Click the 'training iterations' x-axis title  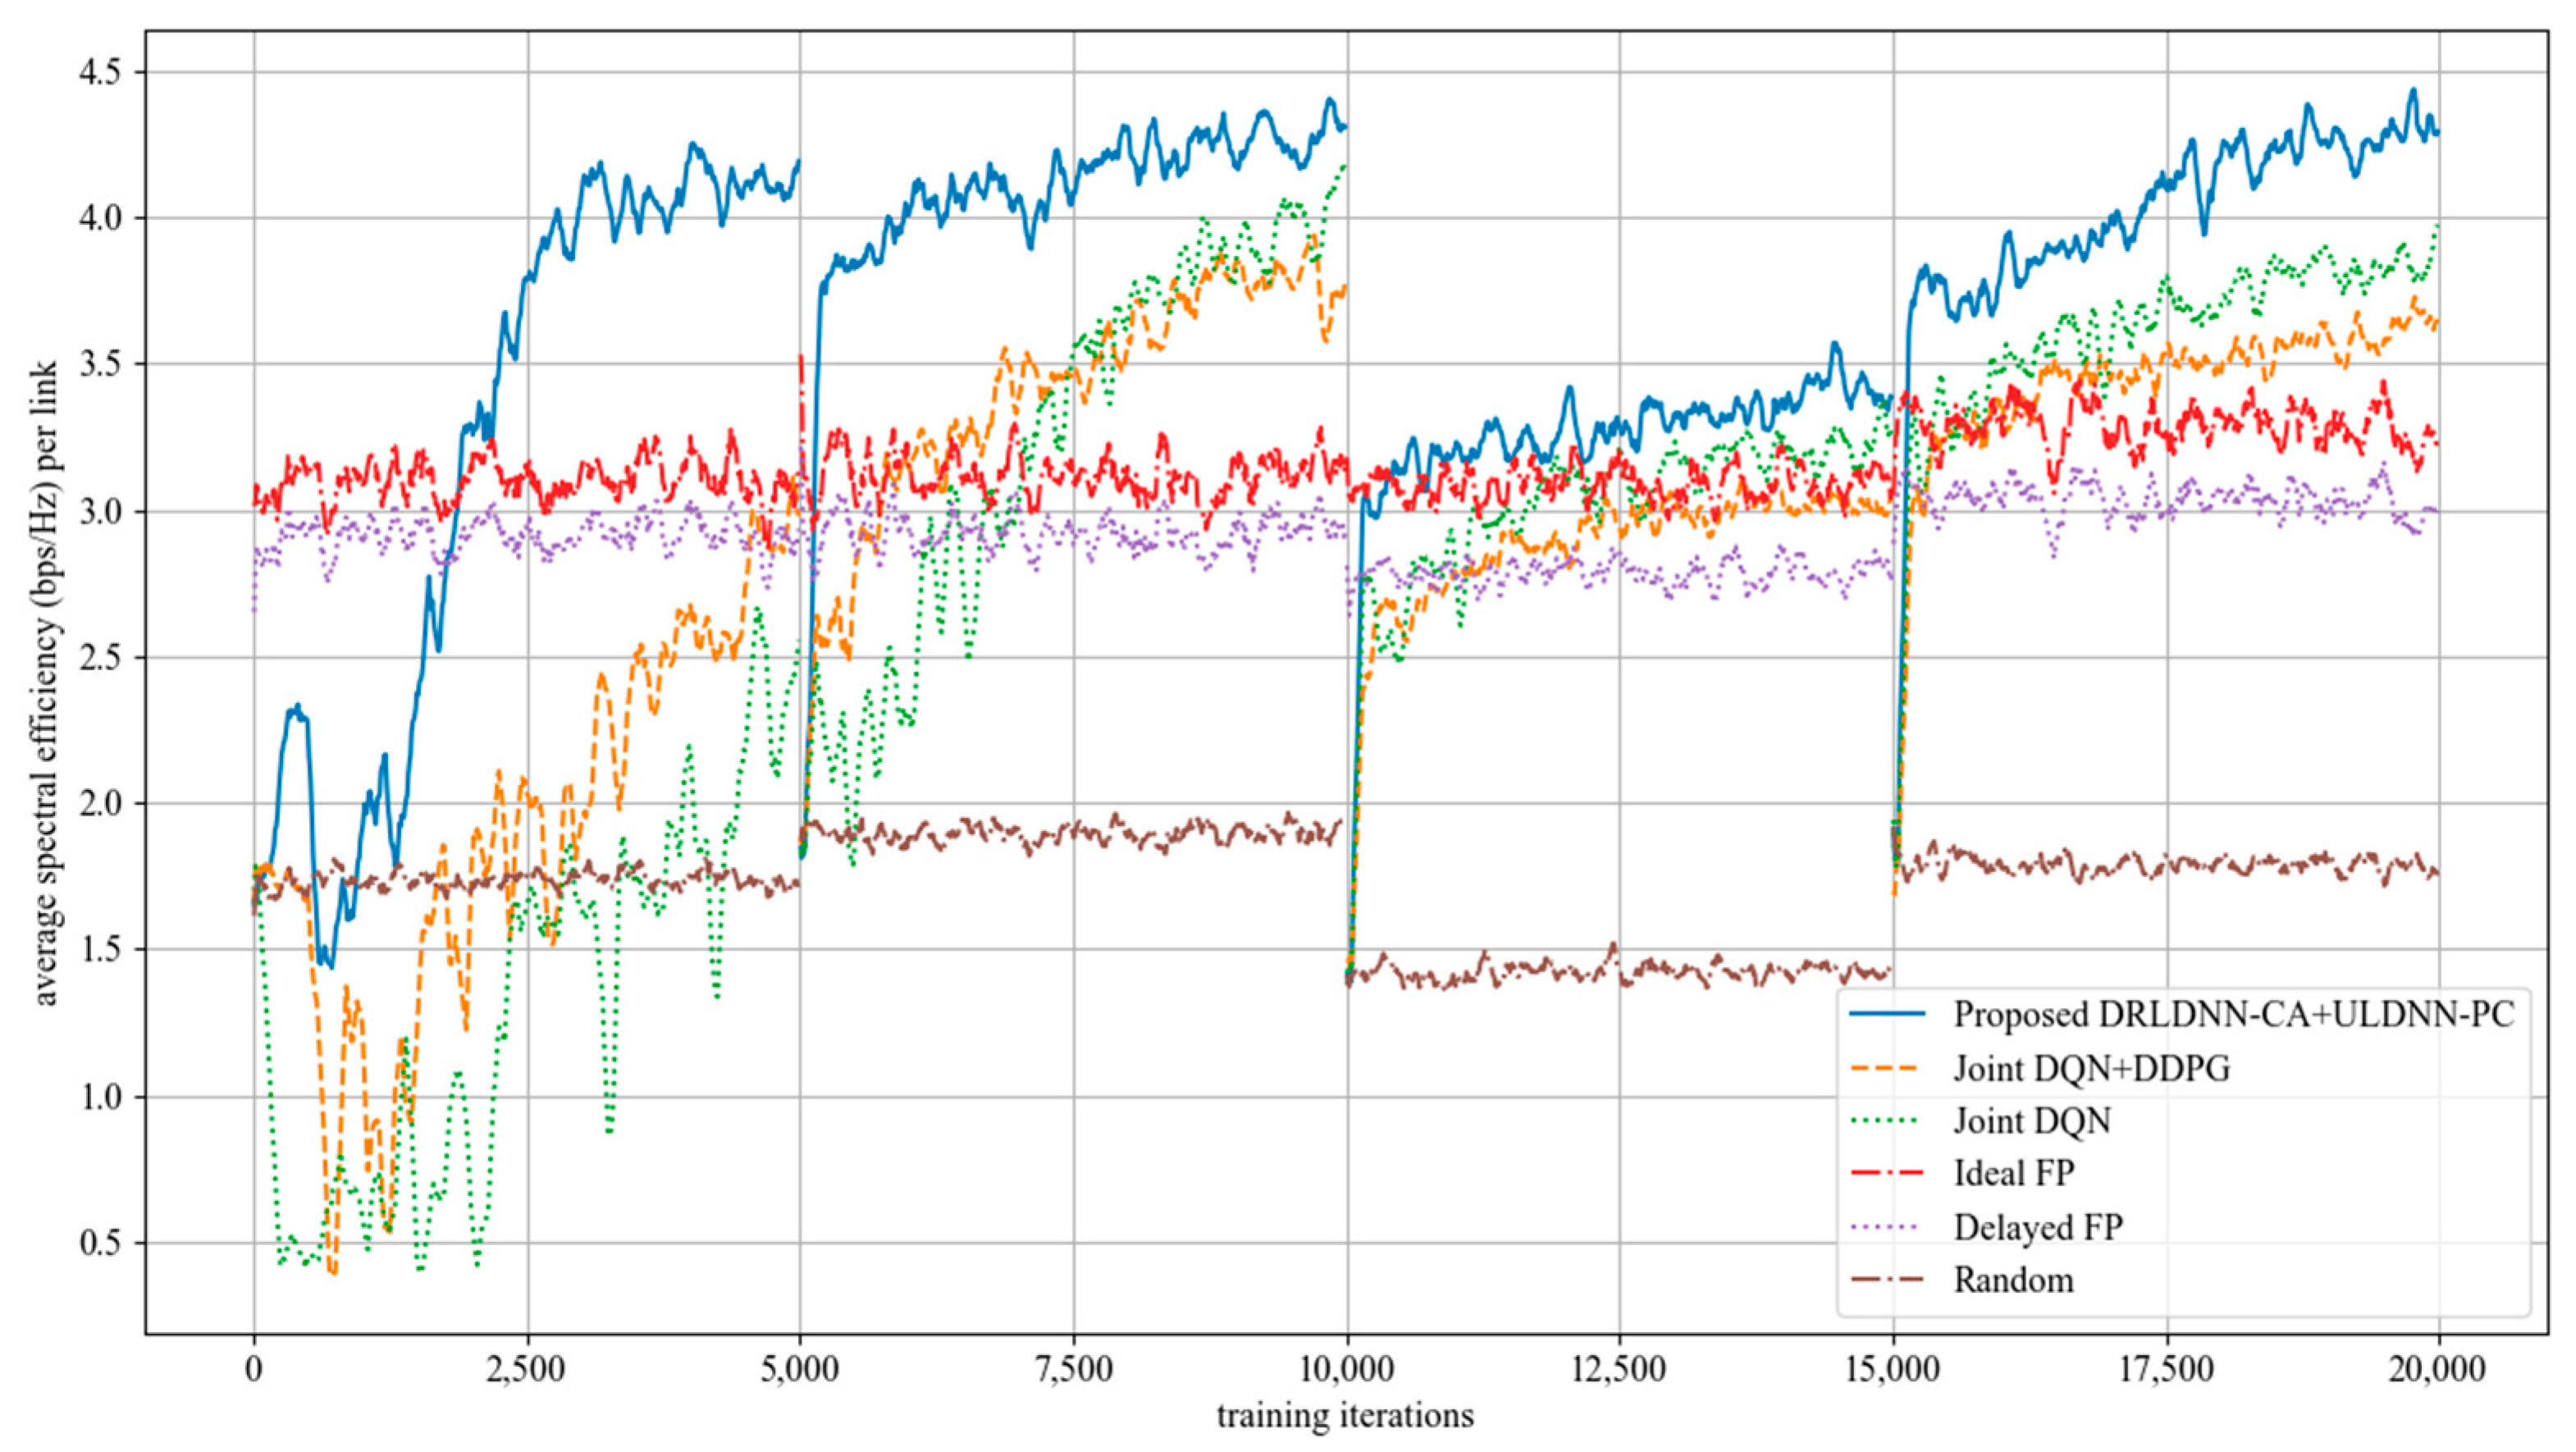(1345, 1416)
